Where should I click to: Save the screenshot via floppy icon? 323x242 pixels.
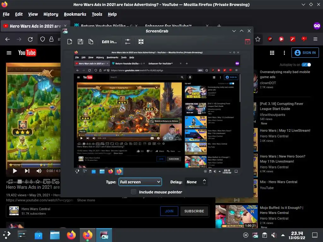80,42
